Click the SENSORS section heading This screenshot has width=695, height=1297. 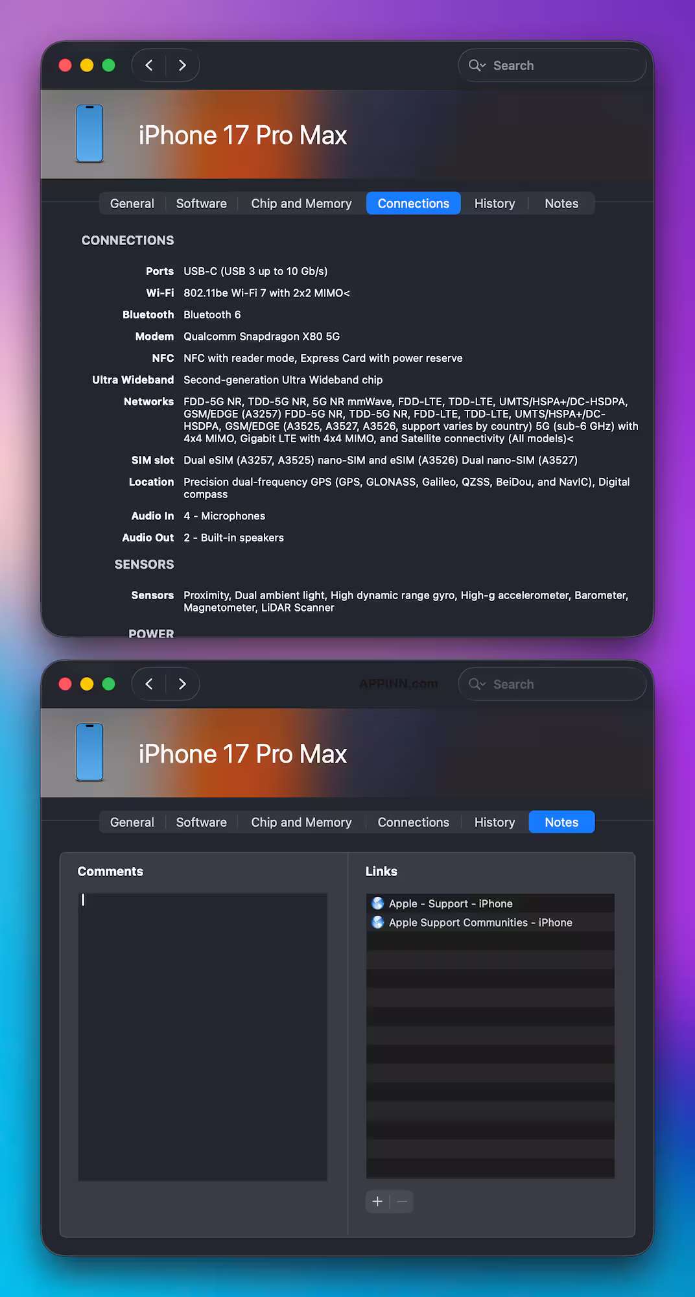point(144,565)
